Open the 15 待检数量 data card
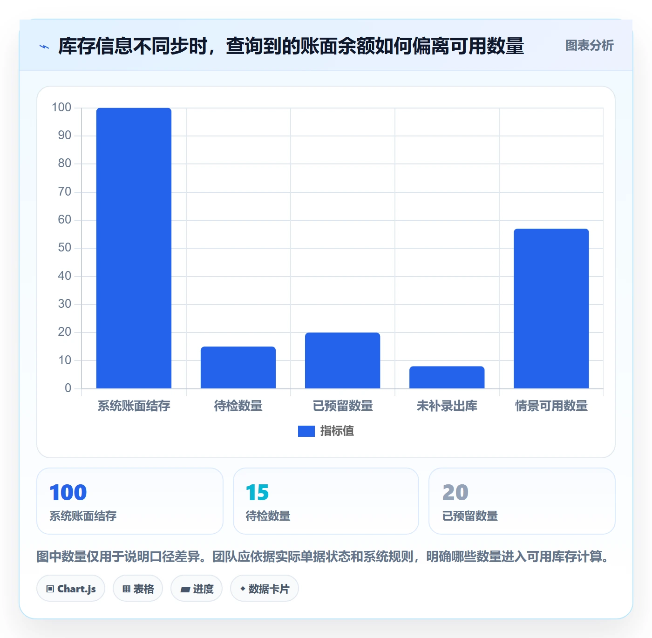The image size is (652, 638). 326,501
